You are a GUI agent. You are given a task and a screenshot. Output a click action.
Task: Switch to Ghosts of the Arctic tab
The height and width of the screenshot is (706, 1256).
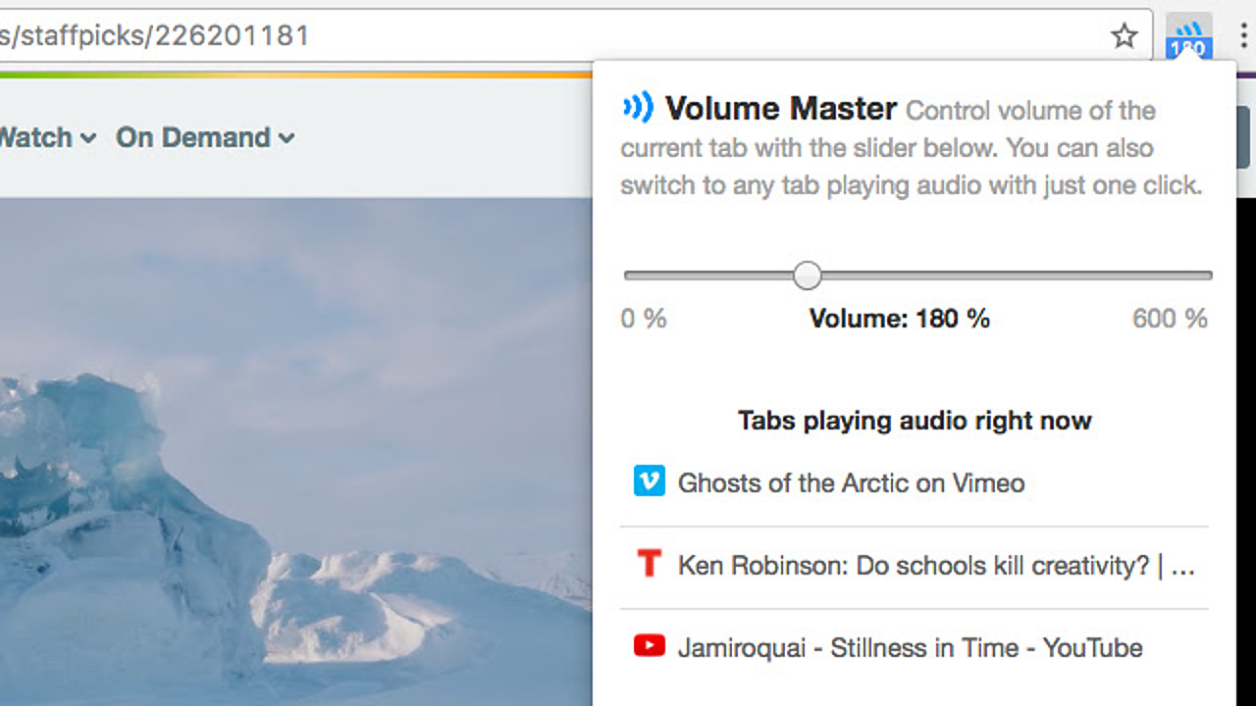(851, 482)
